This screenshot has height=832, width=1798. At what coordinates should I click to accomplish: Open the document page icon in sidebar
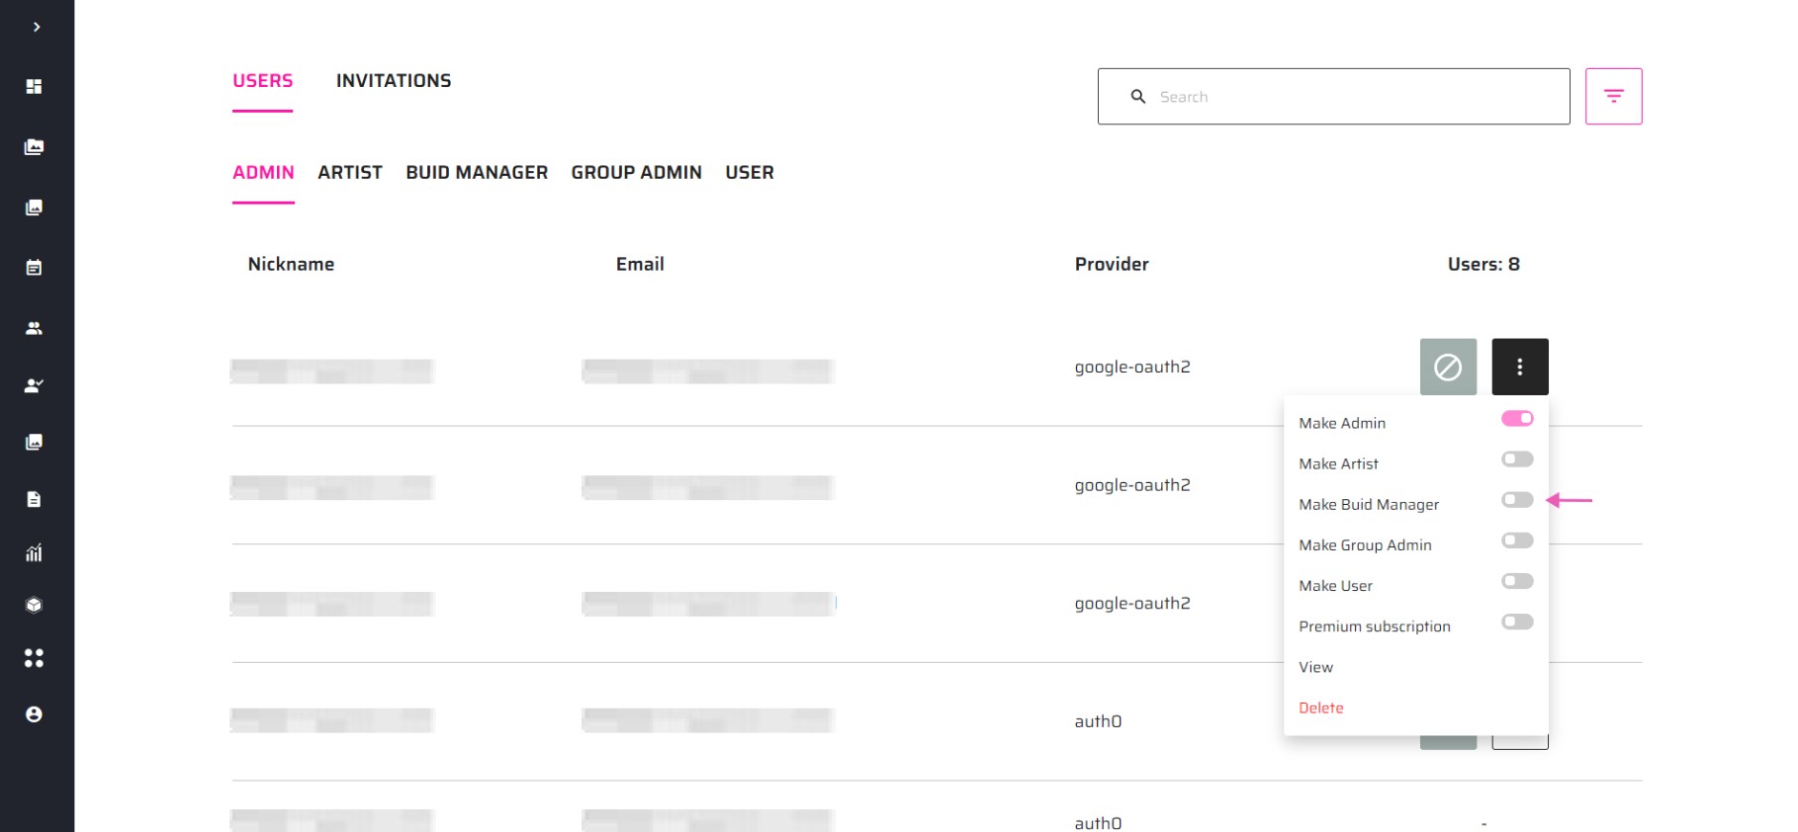tap(34, 499)
